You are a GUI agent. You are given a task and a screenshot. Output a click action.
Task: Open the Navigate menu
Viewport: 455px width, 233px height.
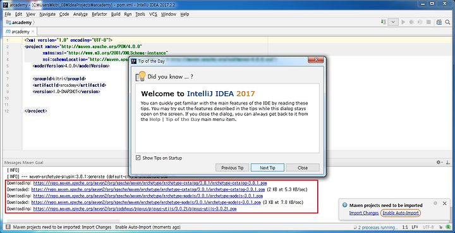47,14
